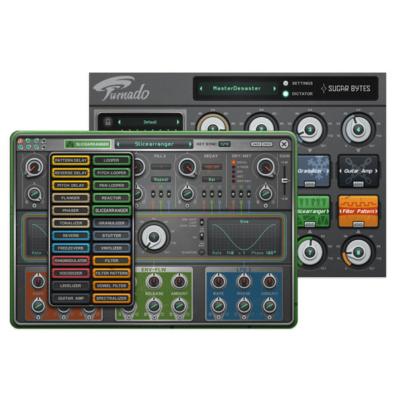Choose Pattern Delay from effect list
The height and width of the screenshot is (396, 396).
71,160
